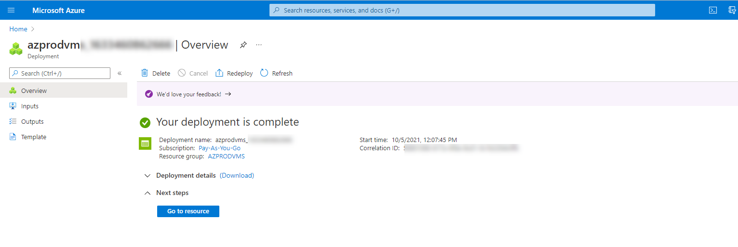Click the We'd love your feedback text
This screenshot has width=738, height=247.
pyautogui.click(x=188, y=94)
